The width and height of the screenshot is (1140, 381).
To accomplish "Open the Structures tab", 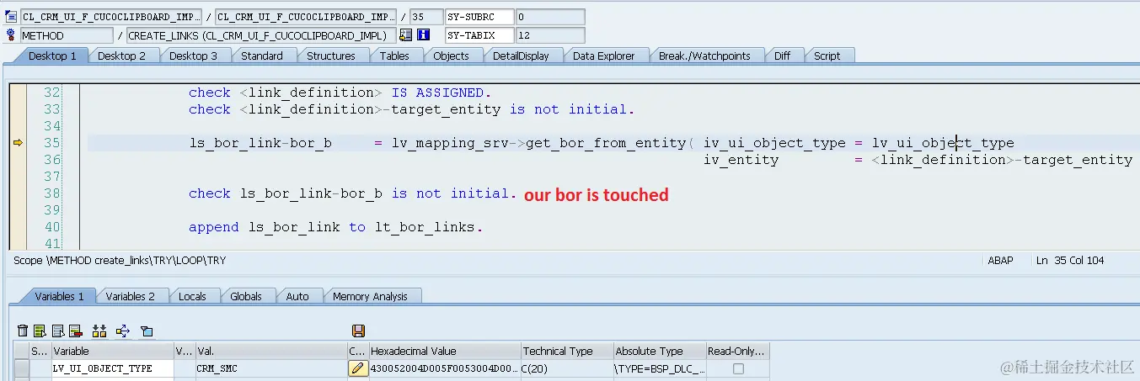I will [331, 56].
